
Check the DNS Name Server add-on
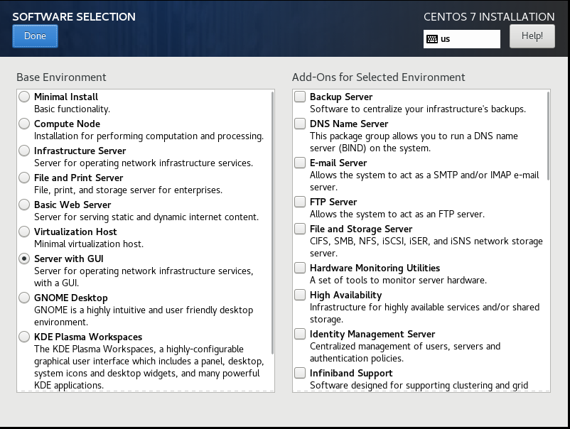point(300,124)
